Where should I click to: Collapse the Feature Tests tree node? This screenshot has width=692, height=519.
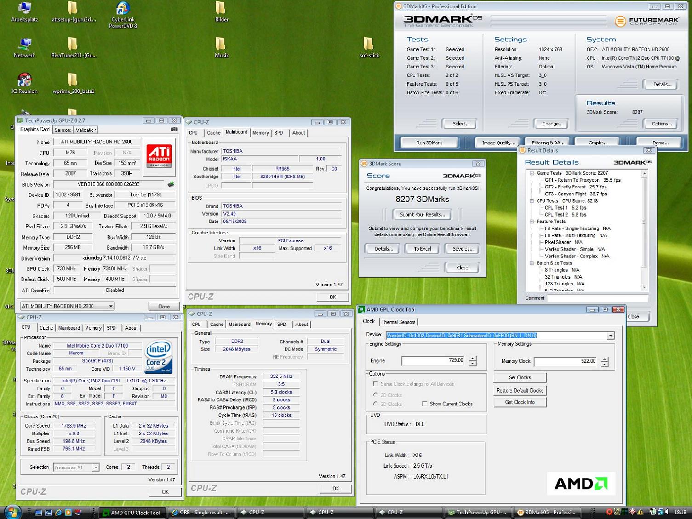pos(532,222)
